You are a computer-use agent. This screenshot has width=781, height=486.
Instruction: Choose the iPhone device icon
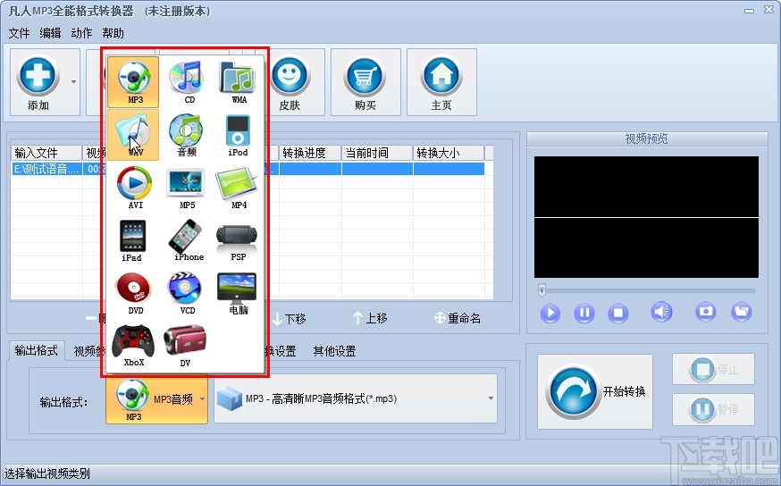click(188, 240)
